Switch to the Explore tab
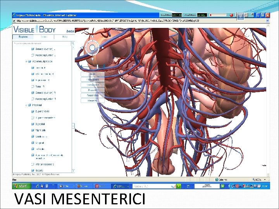This screenshot has width=279, height=209. [23, 37]
